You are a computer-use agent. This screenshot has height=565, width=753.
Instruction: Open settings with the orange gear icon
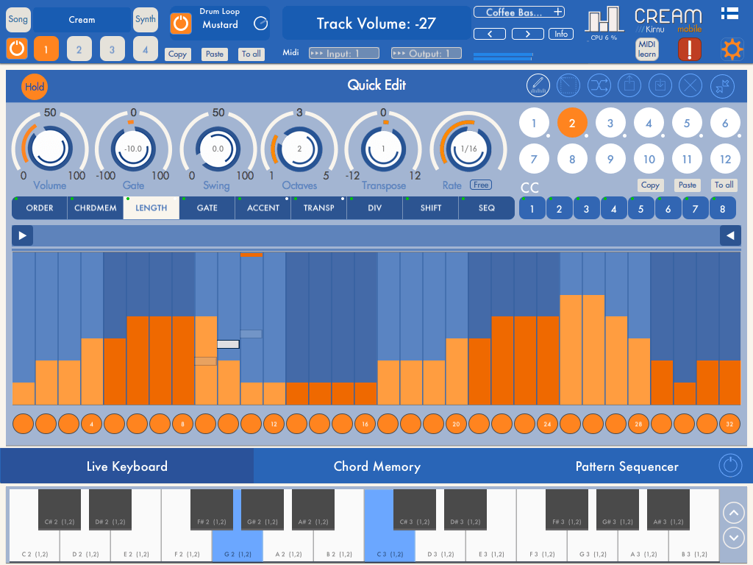pyautogui.click(x=732, y=49)
